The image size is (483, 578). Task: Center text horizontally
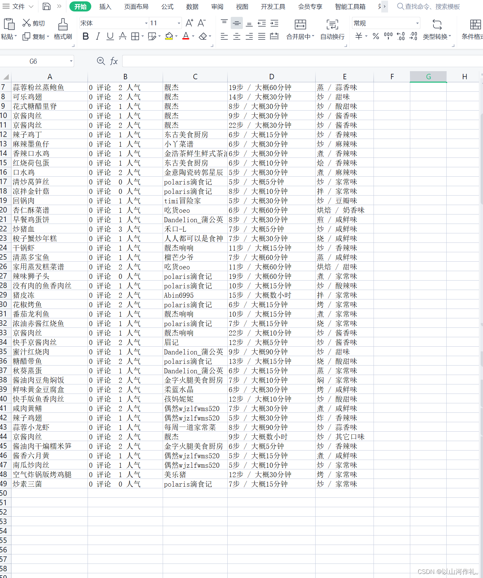(237, 36)
